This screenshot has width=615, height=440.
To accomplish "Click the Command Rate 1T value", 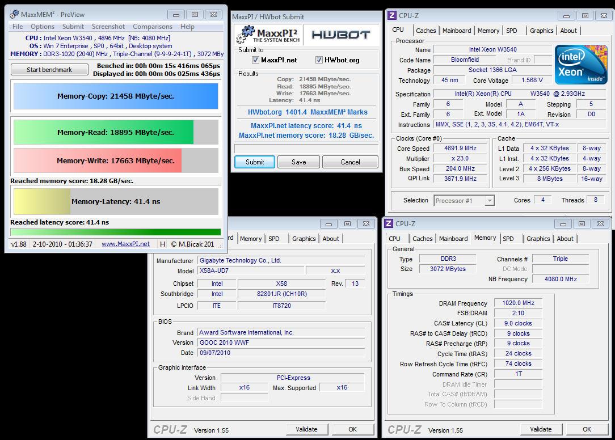I will (x=518, y=374).
